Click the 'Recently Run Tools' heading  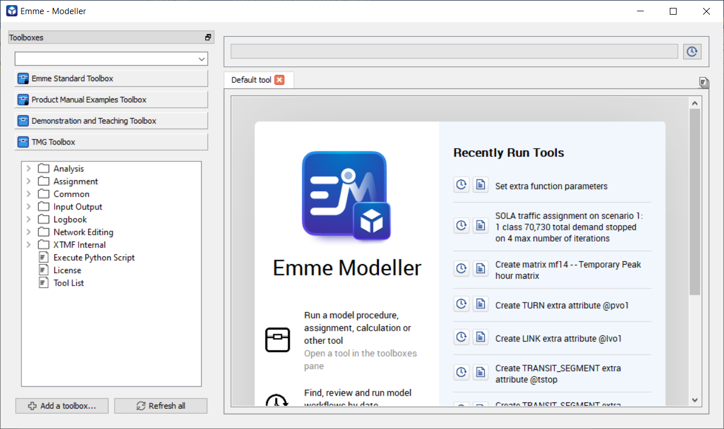click(x=508, y=152)
